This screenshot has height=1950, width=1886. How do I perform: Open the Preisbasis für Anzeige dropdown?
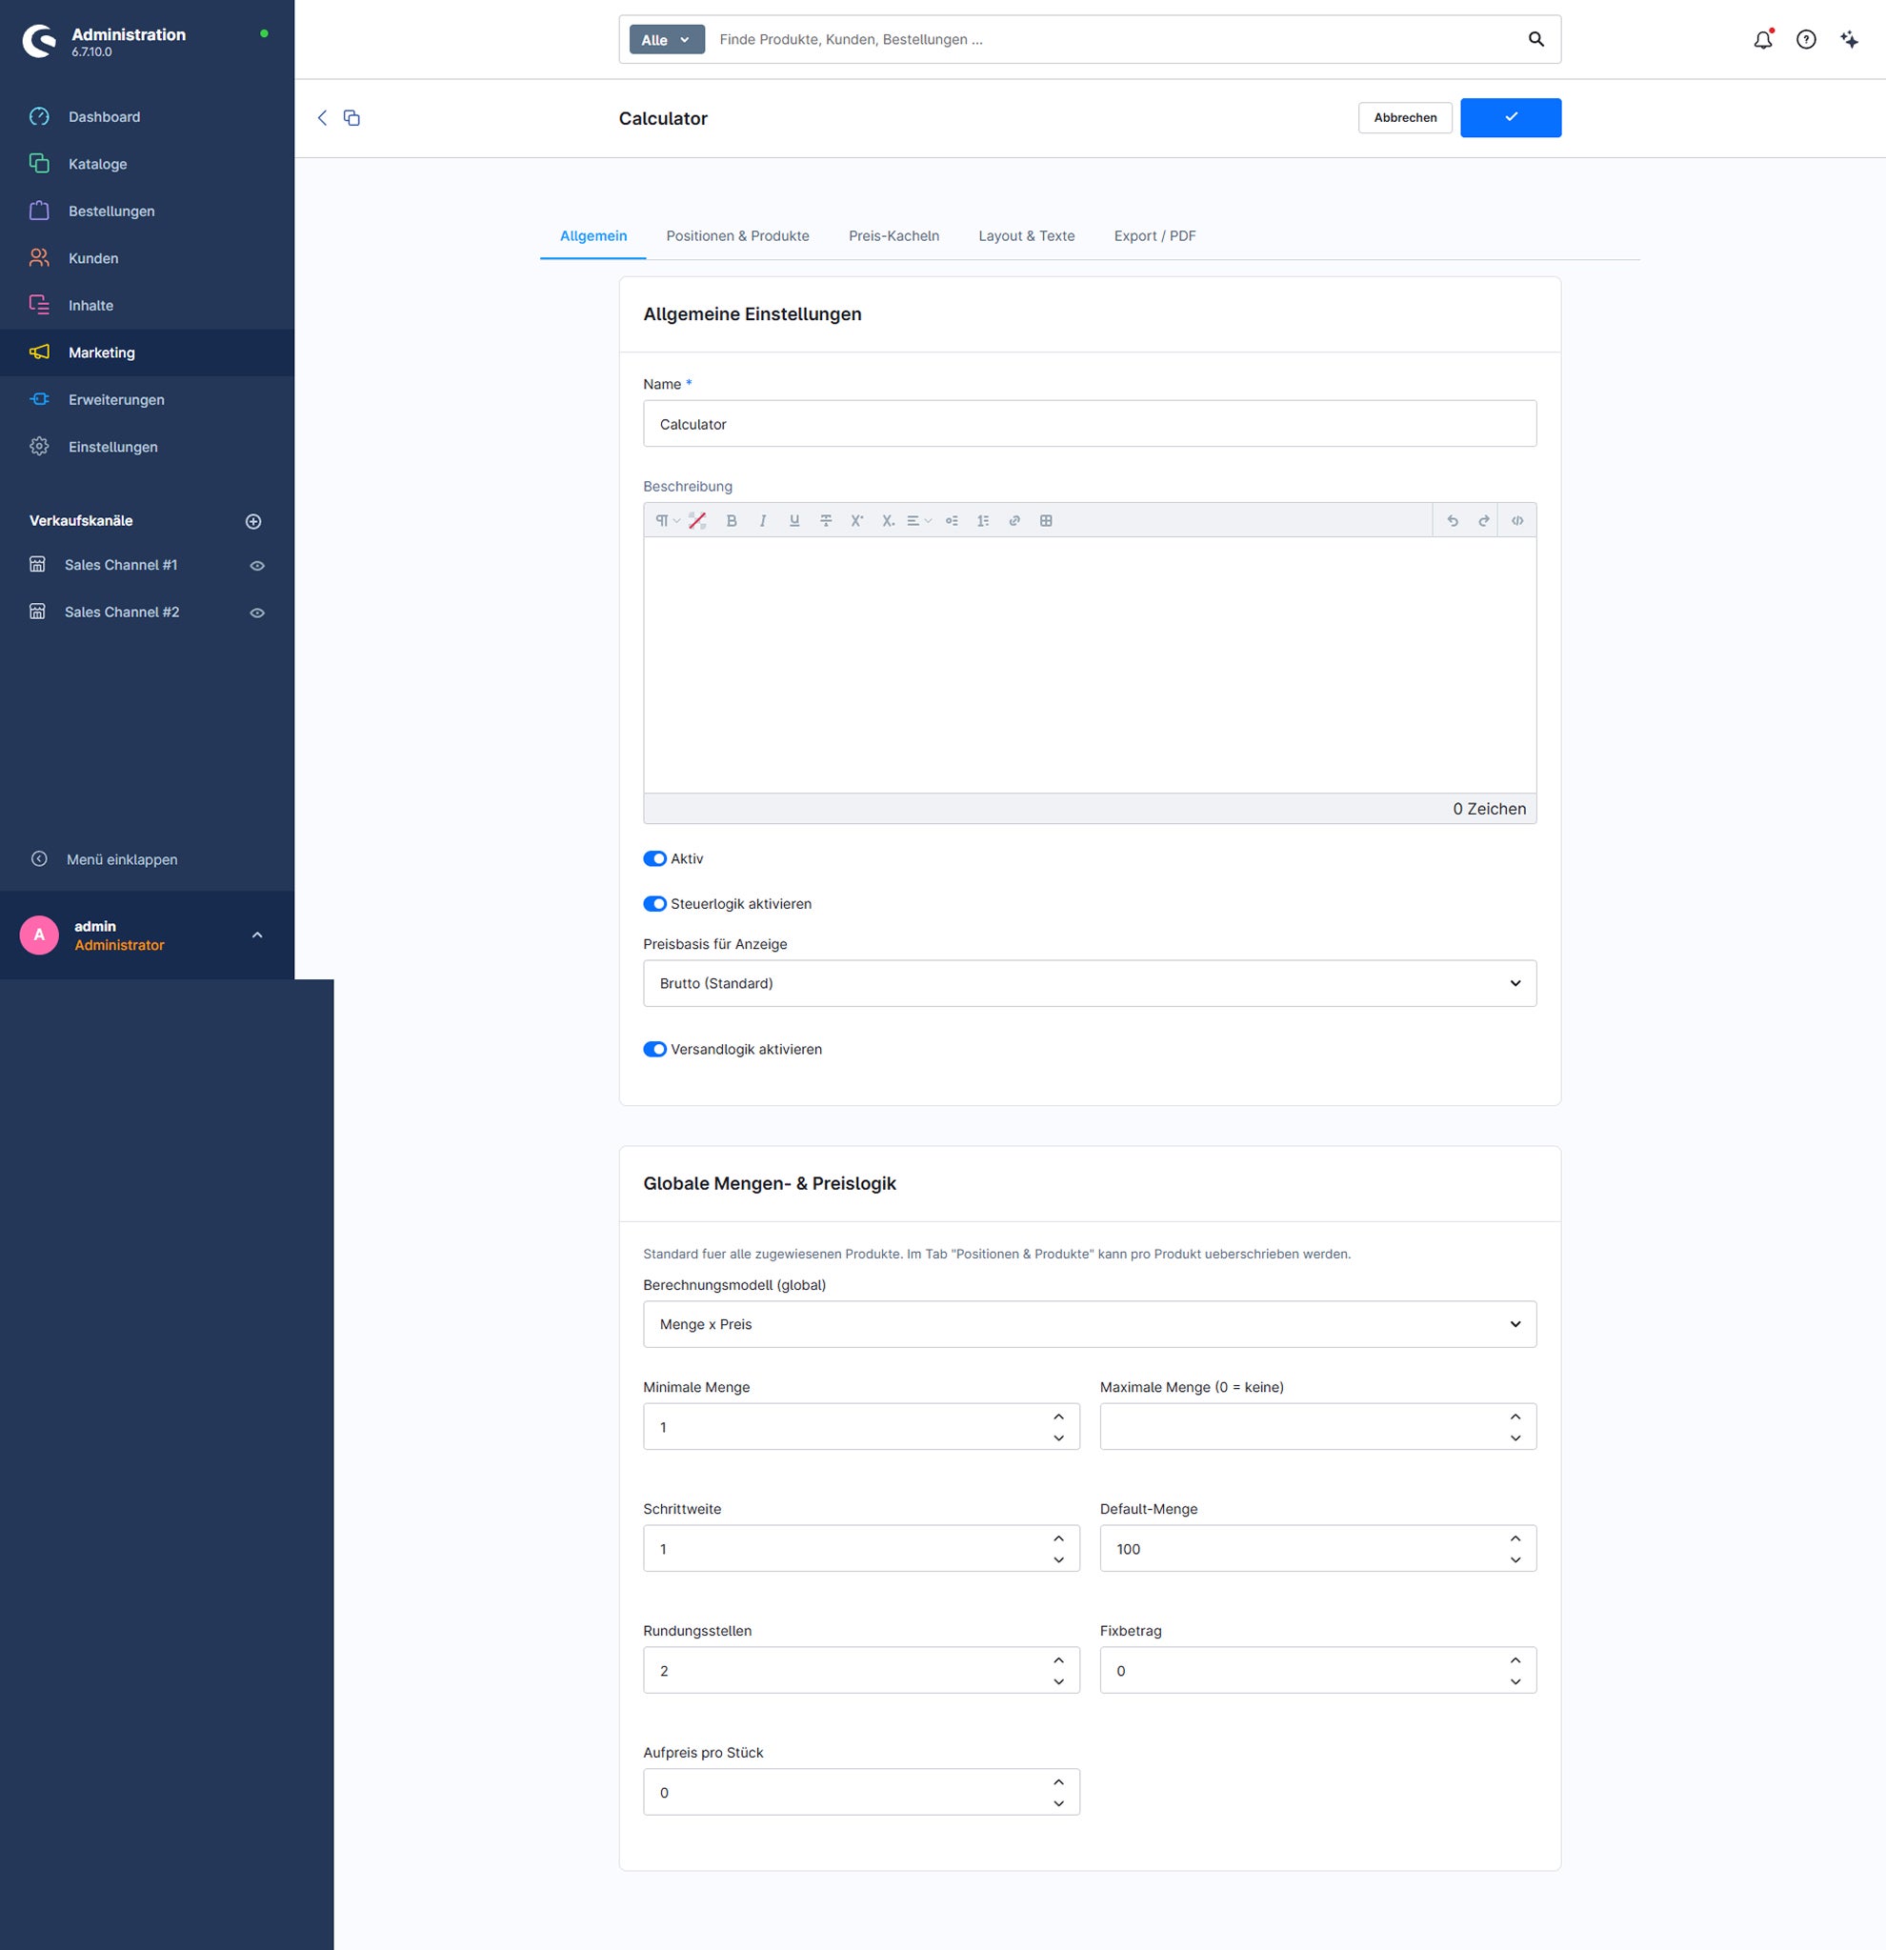1090,983
